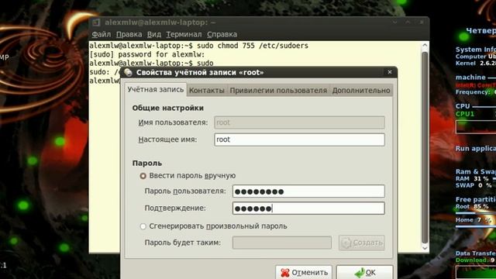Click the Общие настройки heading

pyautogui.click(x=167, y=108)
